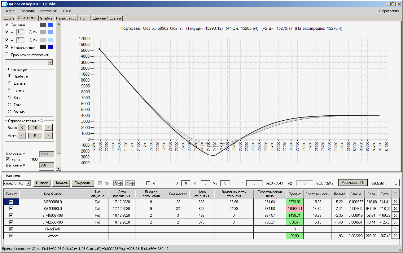Screen dimensions: 403x253
Task: Uncheck the На экспирацию checkbox
Action: [7, 47]
